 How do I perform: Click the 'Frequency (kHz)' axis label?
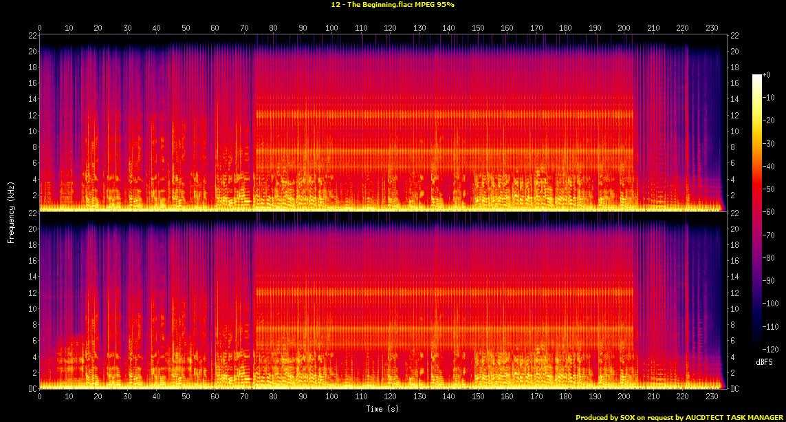(11, 212)
